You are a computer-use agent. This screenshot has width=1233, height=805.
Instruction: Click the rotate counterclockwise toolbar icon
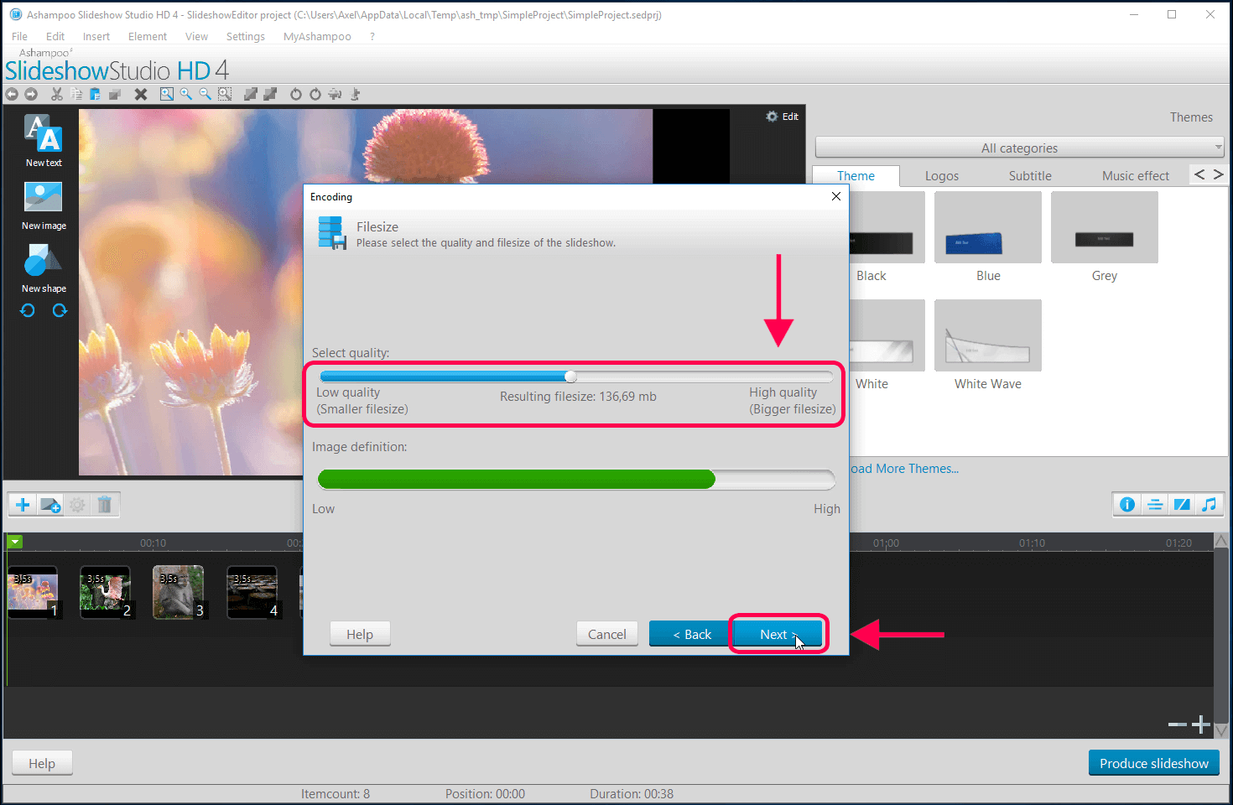[296, 94]
